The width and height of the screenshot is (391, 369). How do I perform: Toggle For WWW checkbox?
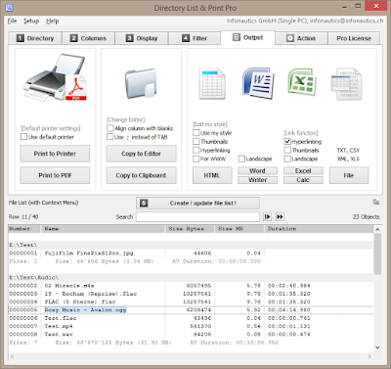pyautogui.click(x=196, y=159)
